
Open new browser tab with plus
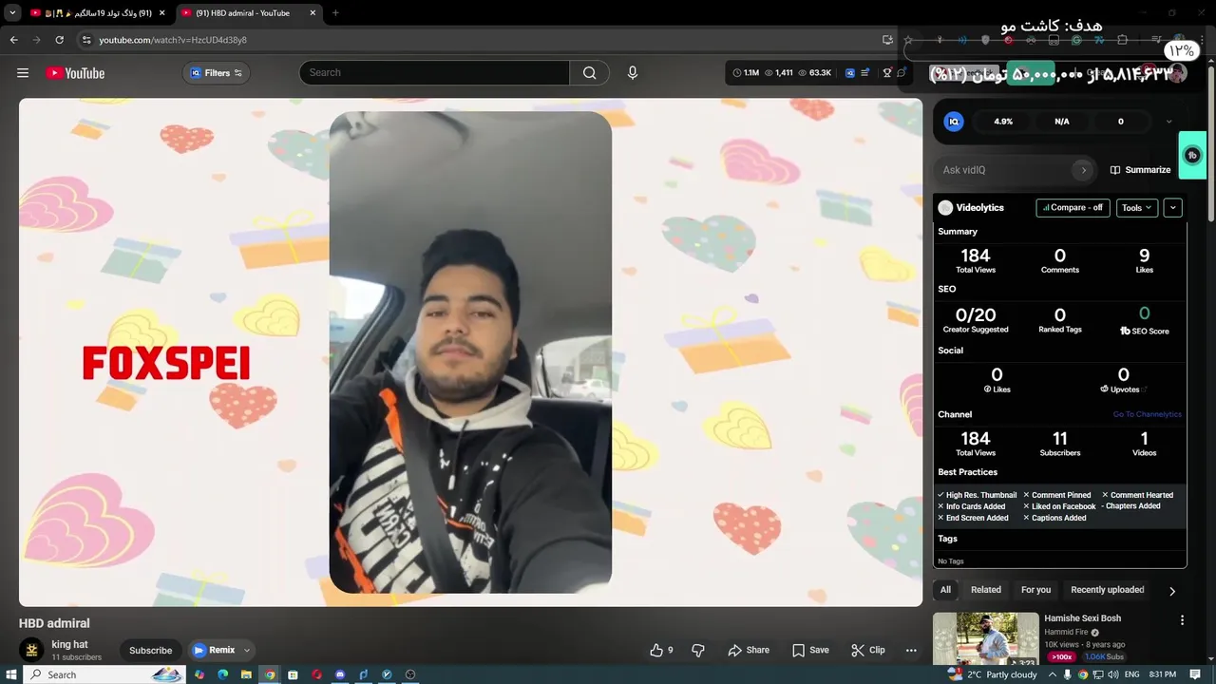pyautogui.click(x=335, y=13)
